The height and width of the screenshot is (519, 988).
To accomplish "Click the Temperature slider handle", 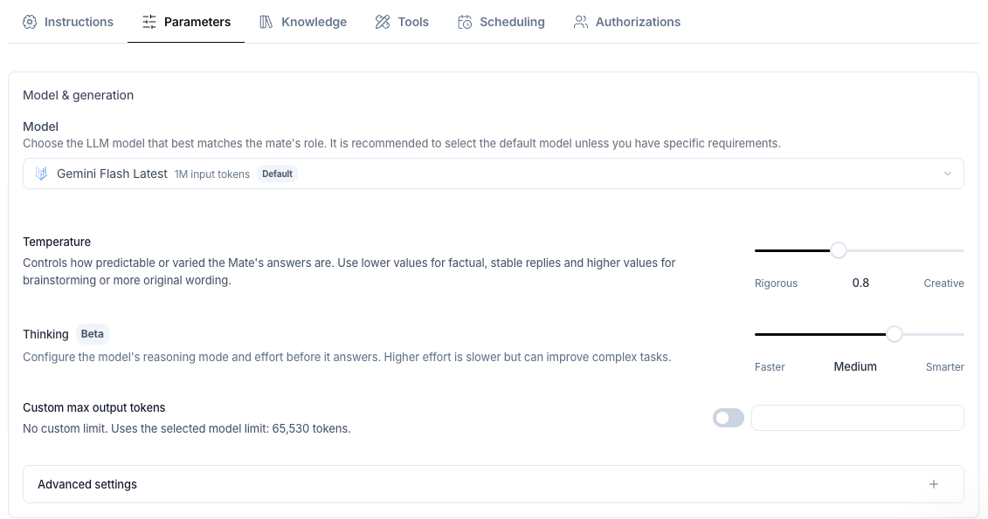I will click(x=838, y=250).
